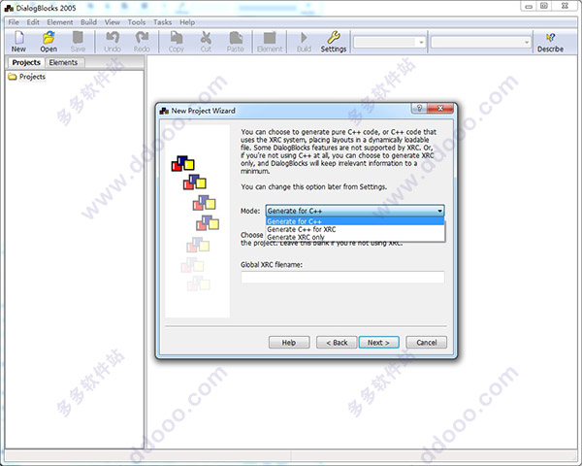Switch to the Projects tab
Viewport: 582px width, 466px height.
click(26, 62)
